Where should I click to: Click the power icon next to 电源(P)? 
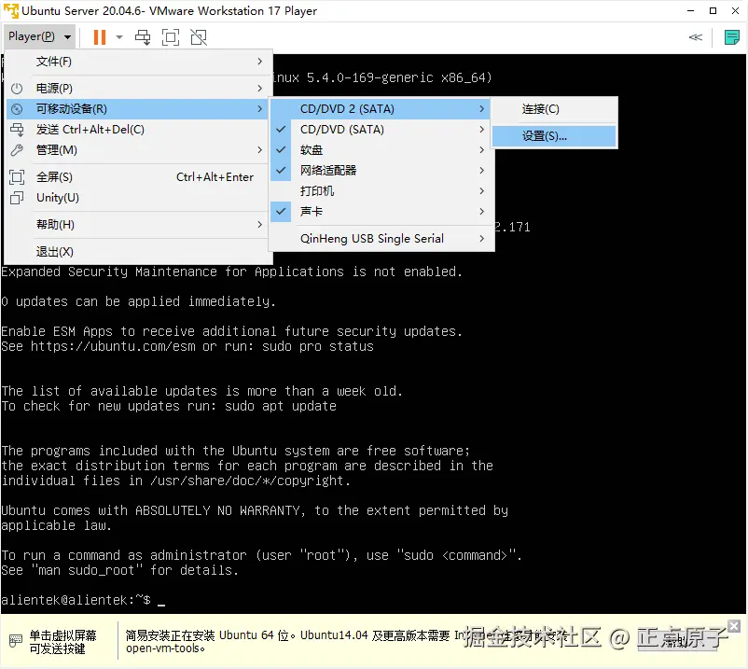point(17,89)
